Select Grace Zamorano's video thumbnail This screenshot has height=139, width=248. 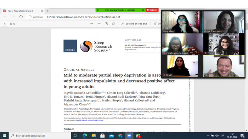tap(224, 22)
